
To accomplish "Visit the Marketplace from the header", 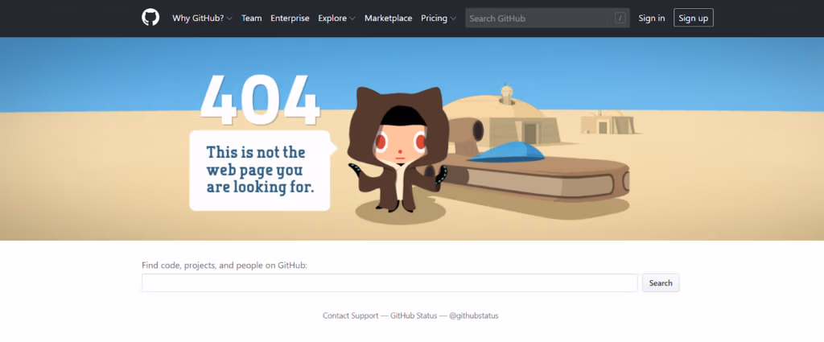I will coord(388,18).
